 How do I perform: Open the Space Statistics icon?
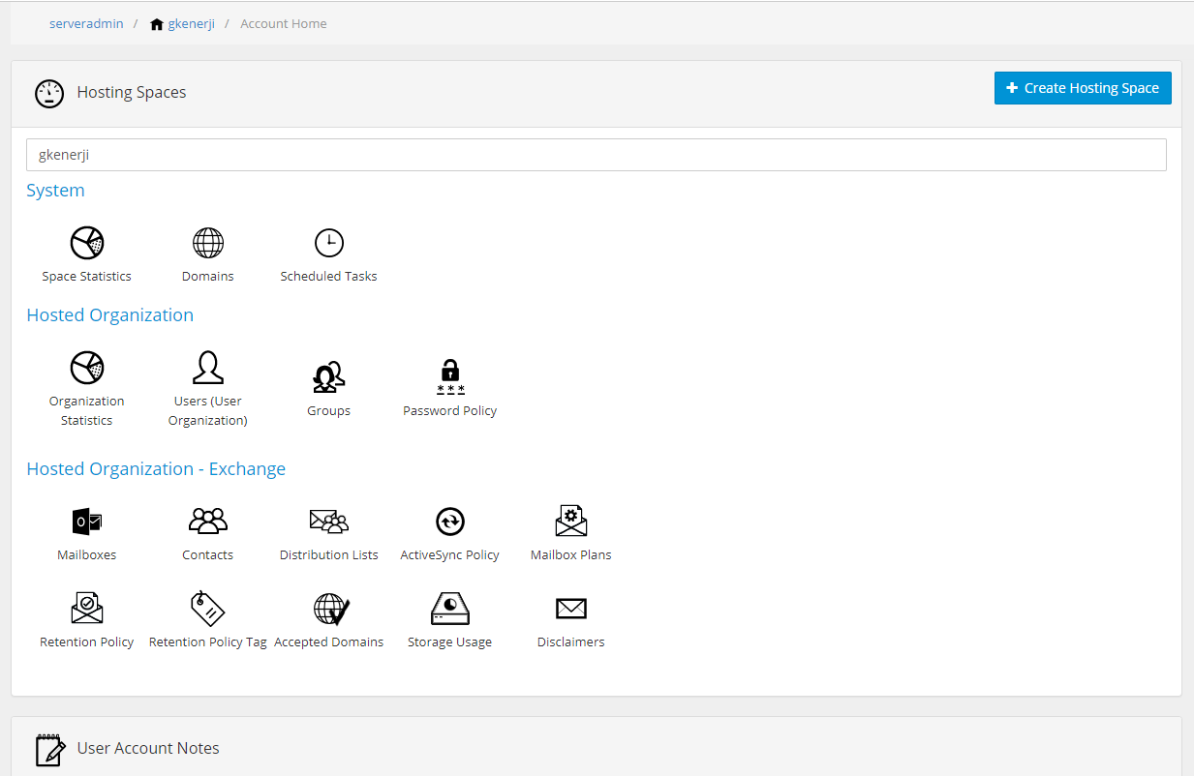coord(87,243)
